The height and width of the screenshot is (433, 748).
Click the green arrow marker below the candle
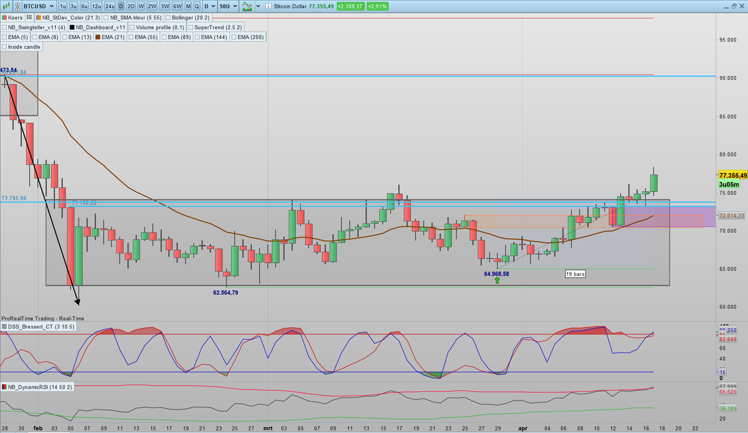497,281
